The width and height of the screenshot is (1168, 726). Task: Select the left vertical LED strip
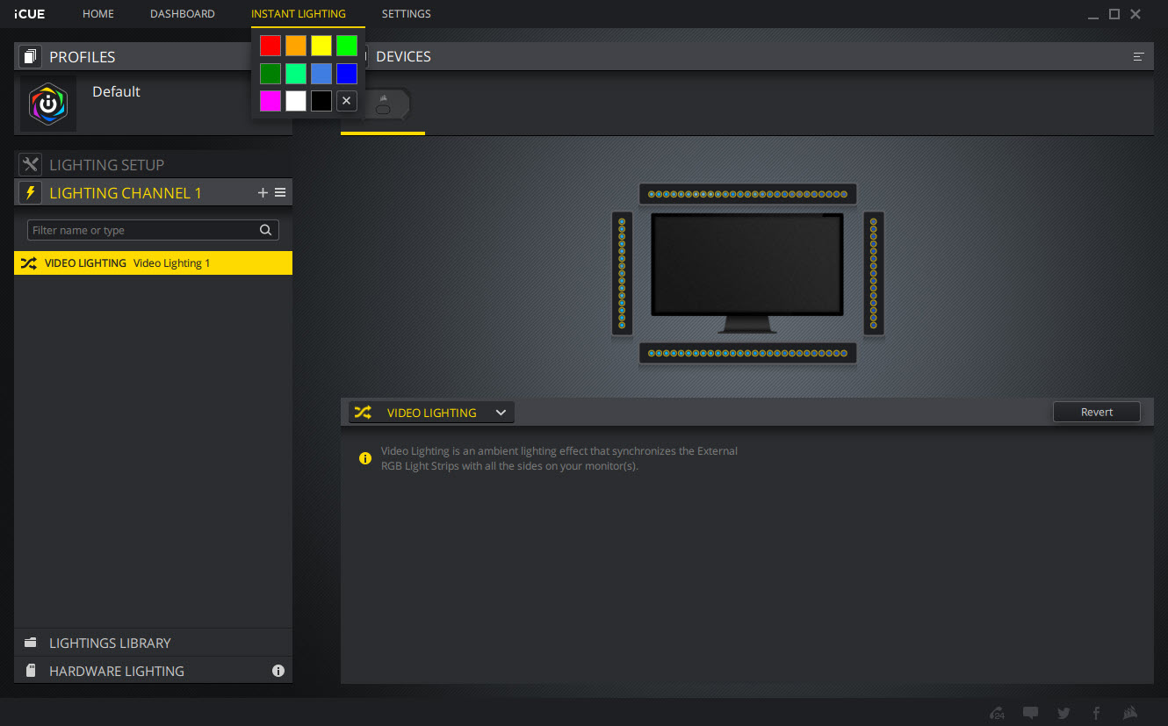[622, 273]
